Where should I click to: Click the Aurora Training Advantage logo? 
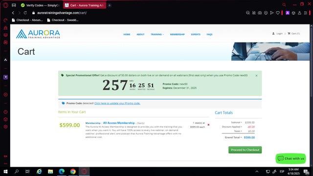(38, 34)
